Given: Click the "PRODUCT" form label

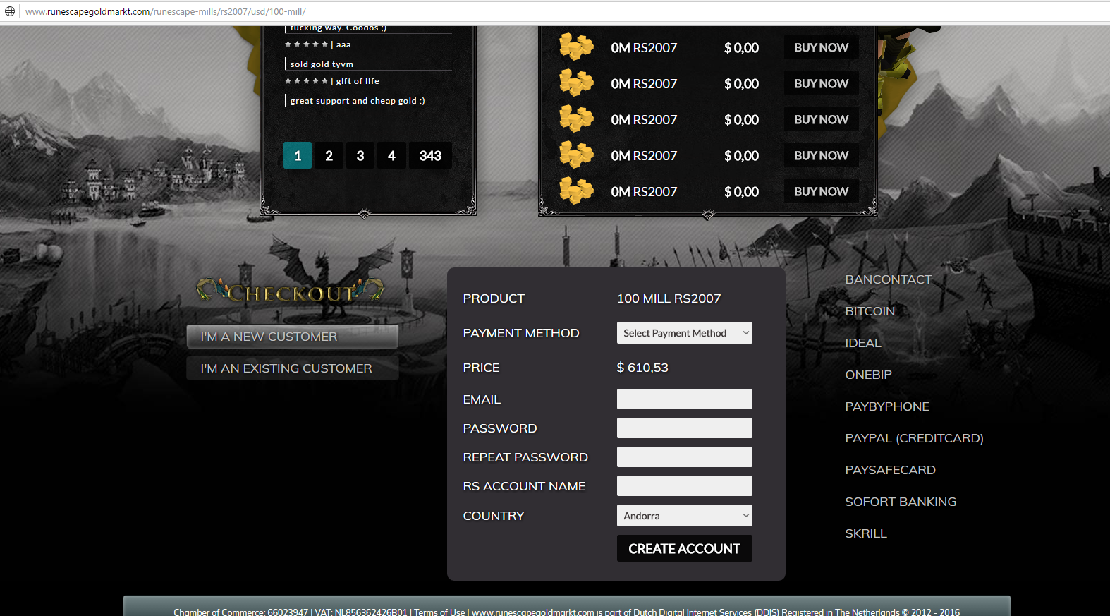Looking at the screenshot, I should coord(494,298).
